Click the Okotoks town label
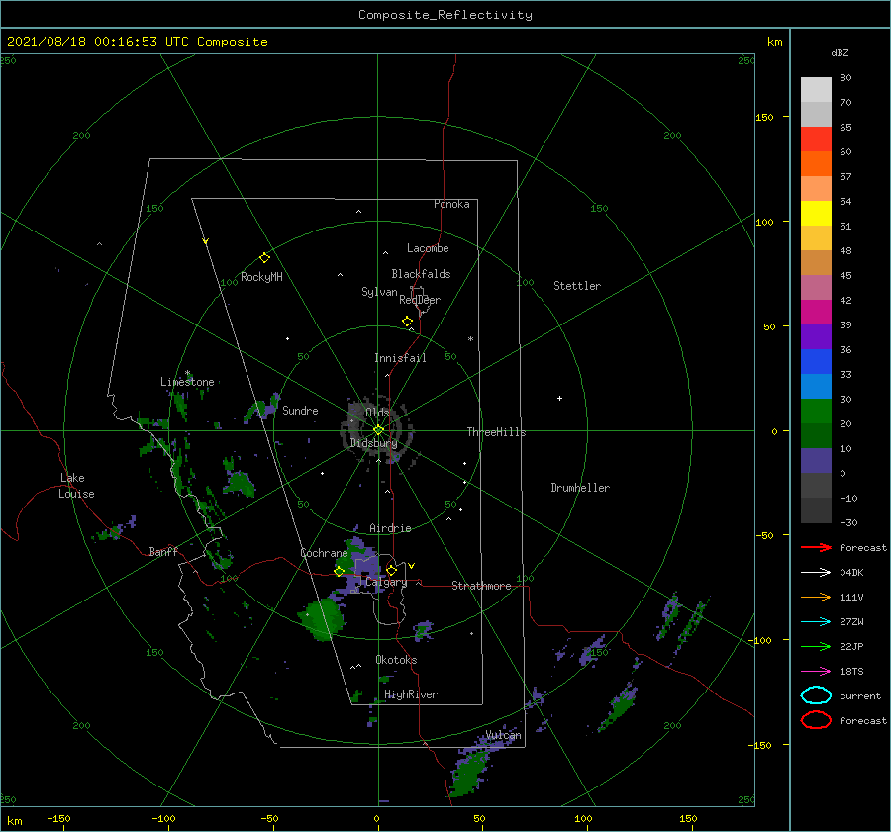Image resolution: width=891 pixels, height=832 pixels. pyautogui.click(x=396, y=660)
